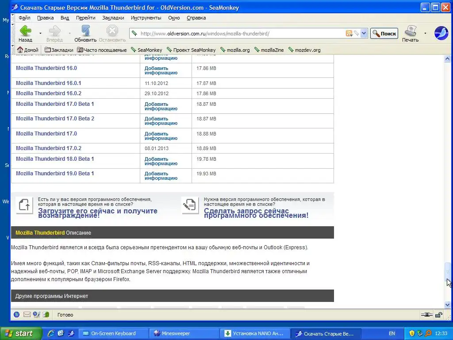Click the security padlock status icon
453x340 pixels.
point(439,315)
